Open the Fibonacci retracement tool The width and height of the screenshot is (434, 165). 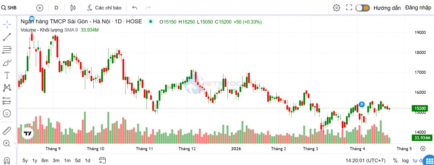pos(7,49)
